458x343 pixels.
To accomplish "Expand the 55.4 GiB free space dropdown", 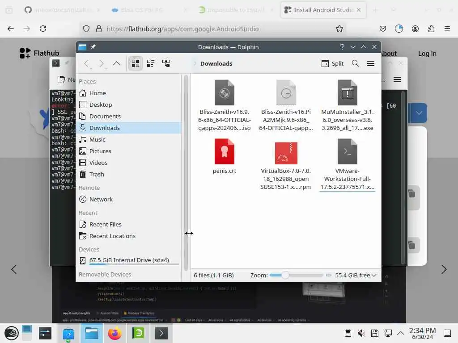I will click(x=356, y=275).
